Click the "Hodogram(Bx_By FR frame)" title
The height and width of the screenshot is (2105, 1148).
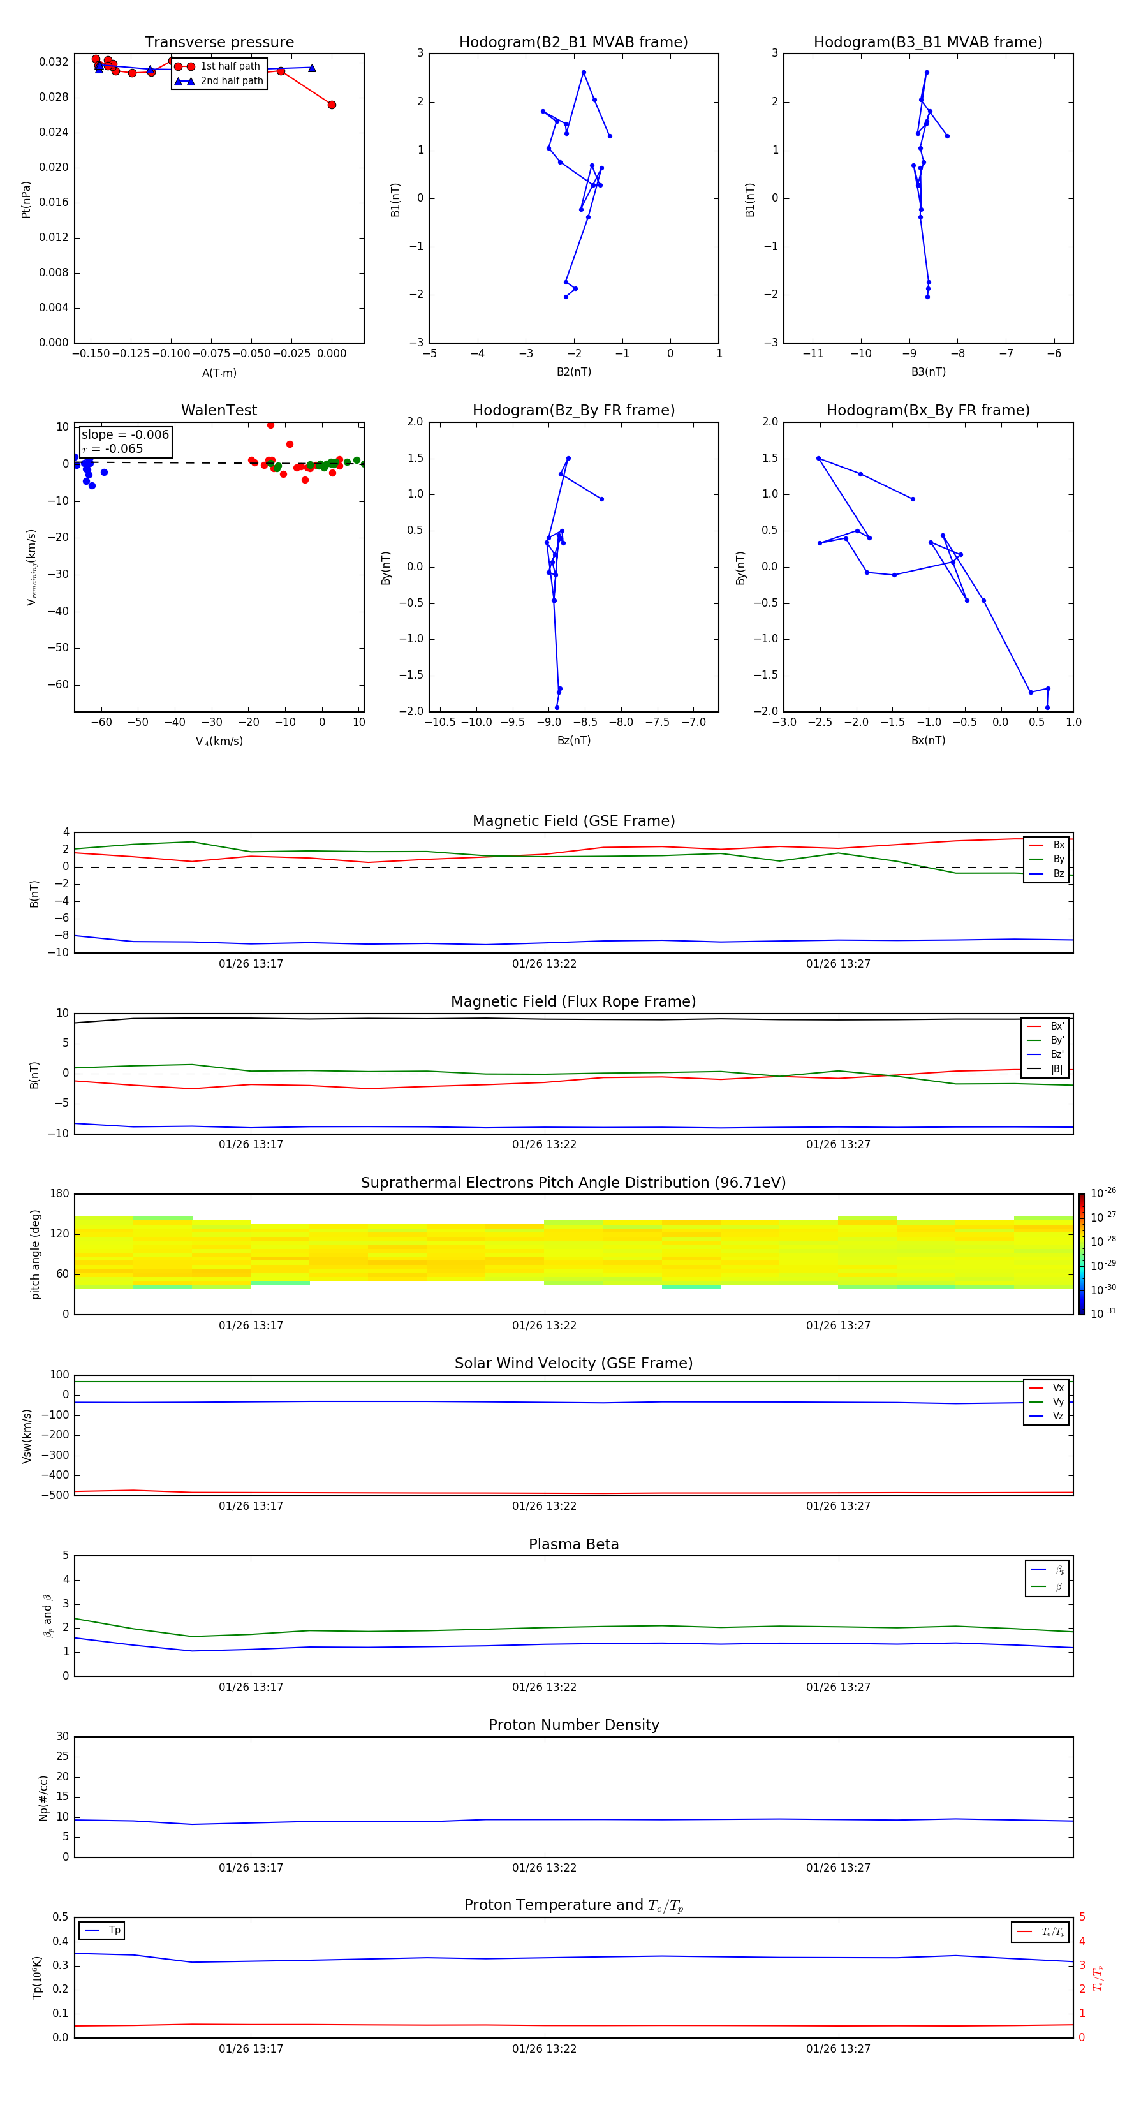click(x=928, y=410)
